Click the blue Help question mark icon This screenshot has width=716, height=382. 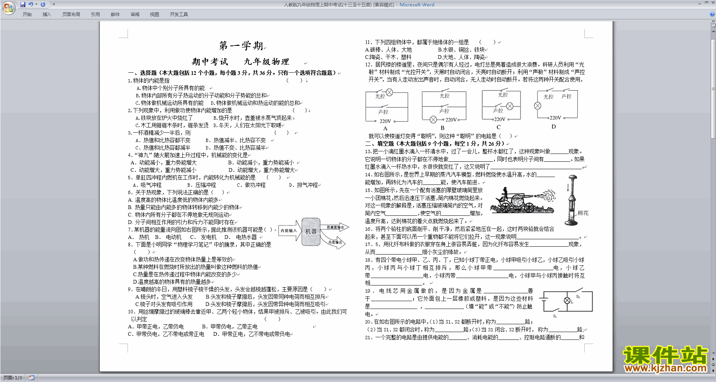click(x=712, y=14)
